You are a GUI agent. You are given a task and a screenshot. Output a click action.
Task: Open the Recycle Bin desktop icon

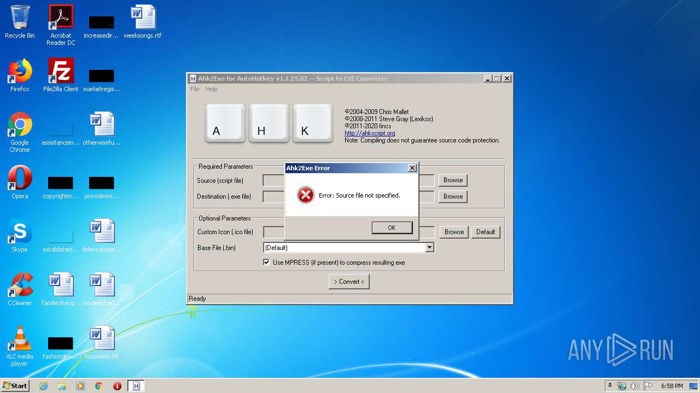pyautogui.click(x=20, y=22)
